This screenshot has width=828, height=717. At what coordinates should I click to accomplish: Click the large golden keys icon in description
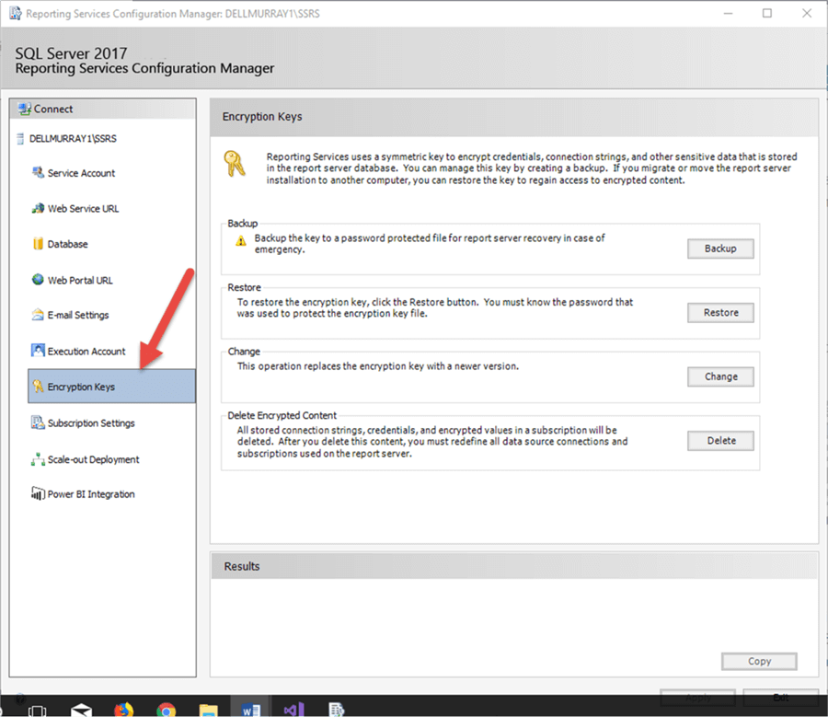[235, 163]
